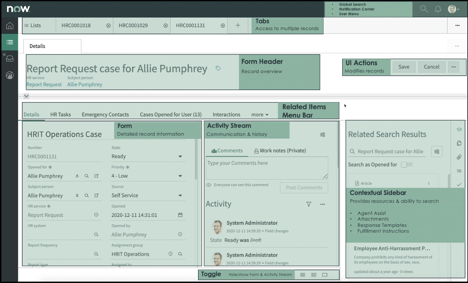
Task: Toggle full-width layout at bottom toggle bar
Action: coord(325,275)
